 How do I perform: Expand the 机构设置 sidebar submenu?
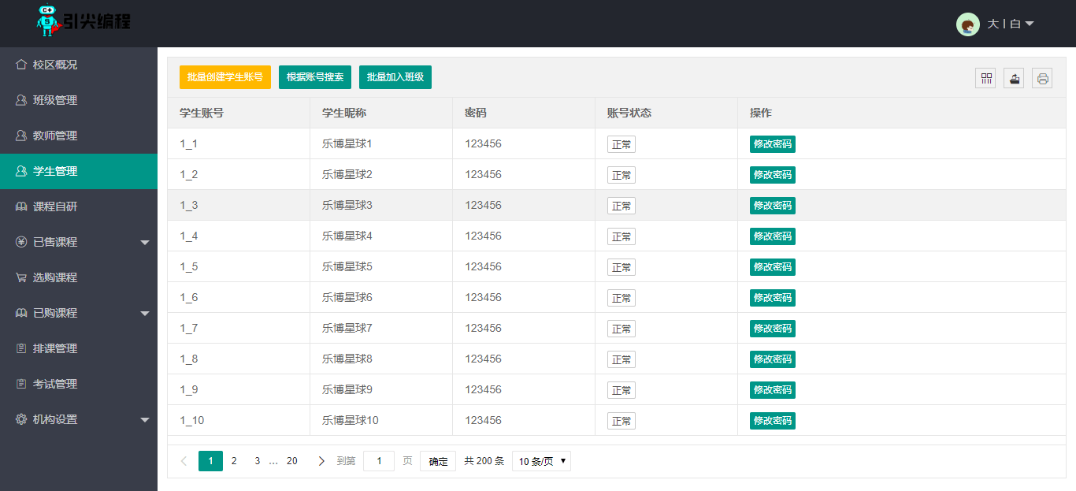pyautogui.click(x=144, y=419)
